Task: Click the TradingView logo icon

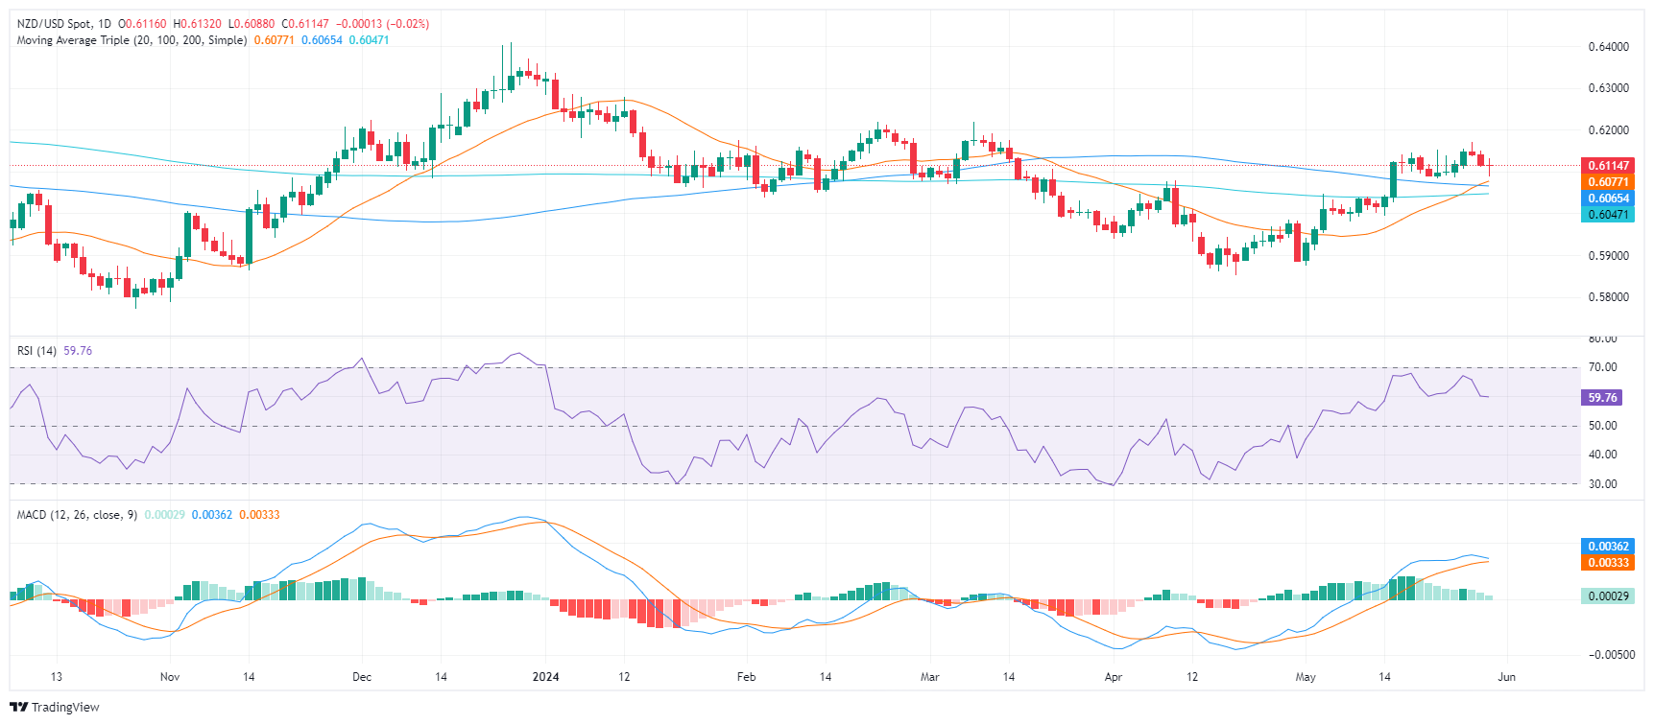Action: (19, 708)
